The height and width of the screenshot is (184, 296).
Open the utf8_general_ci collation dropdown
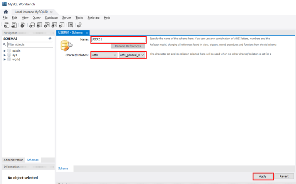132,55
